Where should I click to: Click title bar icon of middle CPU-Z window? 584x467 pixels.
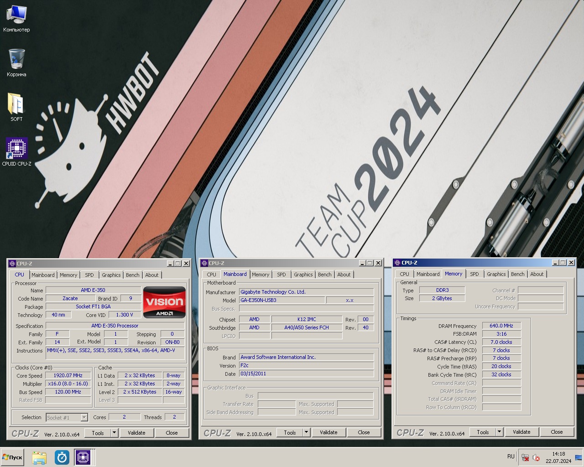point(204,263)
